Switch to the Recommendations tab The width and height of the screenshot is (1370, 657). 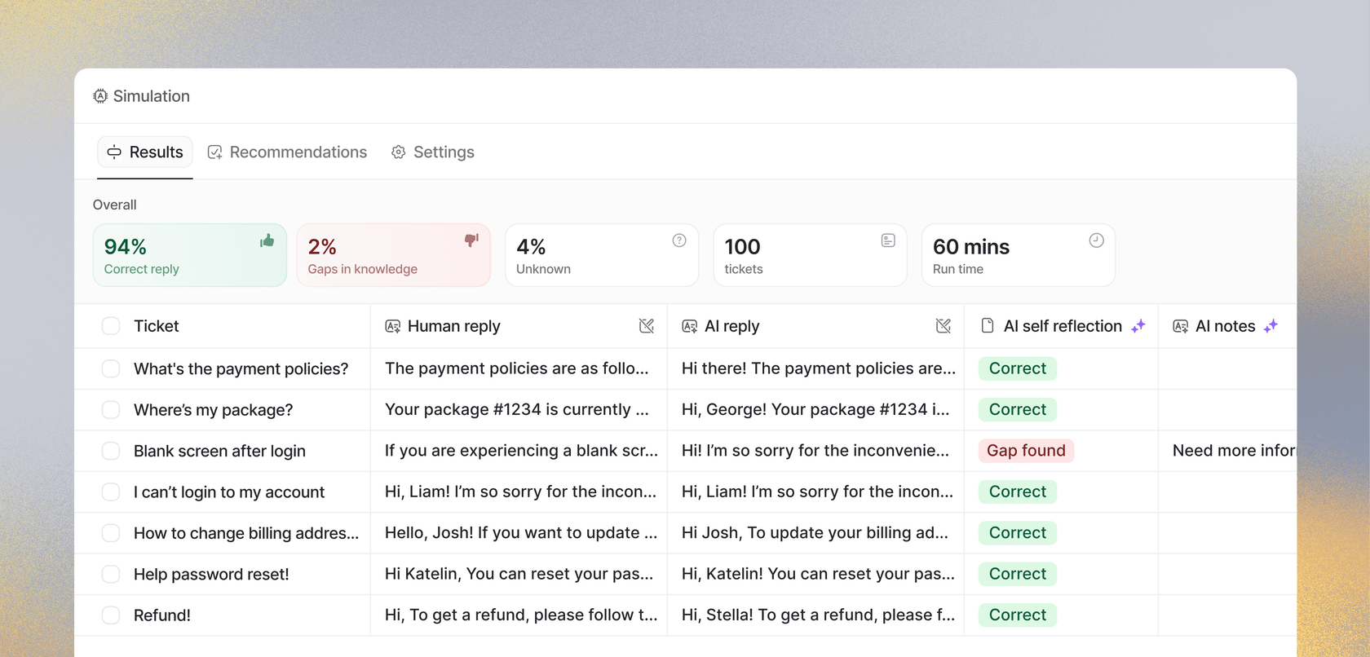coord(287,152)
